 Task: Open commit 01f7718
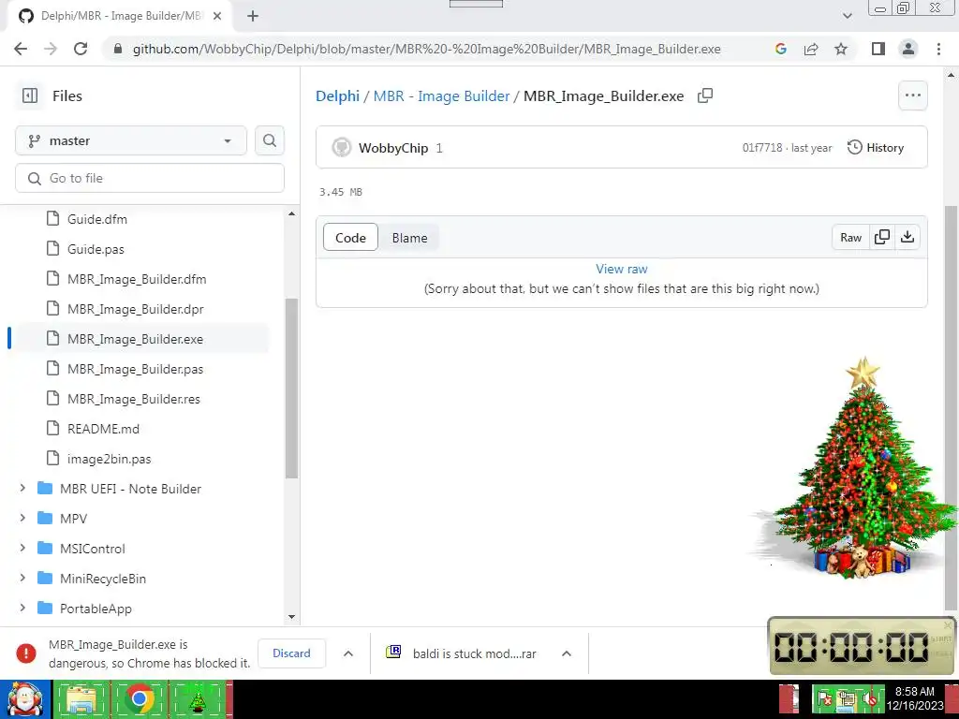[x=762, y=148]
